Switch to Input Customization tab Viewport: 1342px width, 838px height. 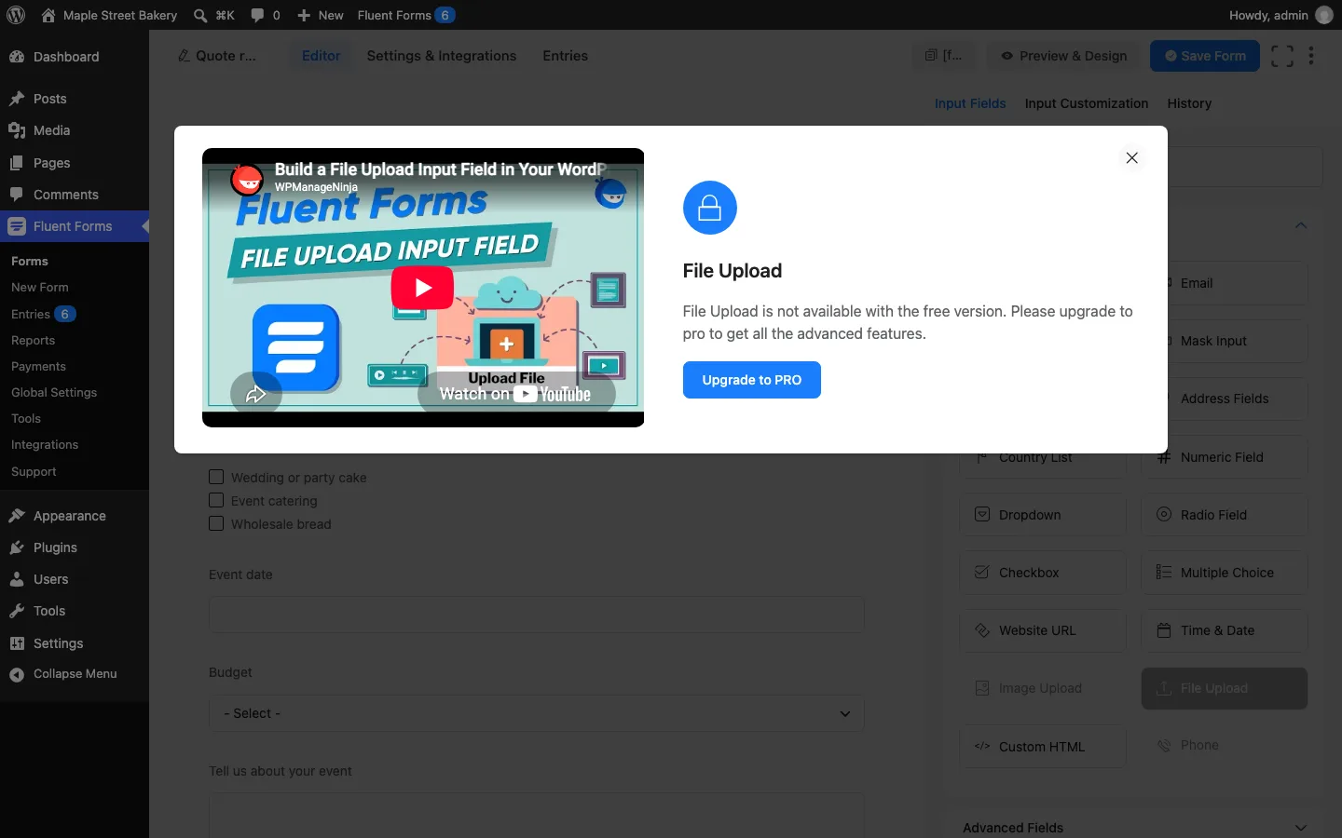(x=1087, y=103)
